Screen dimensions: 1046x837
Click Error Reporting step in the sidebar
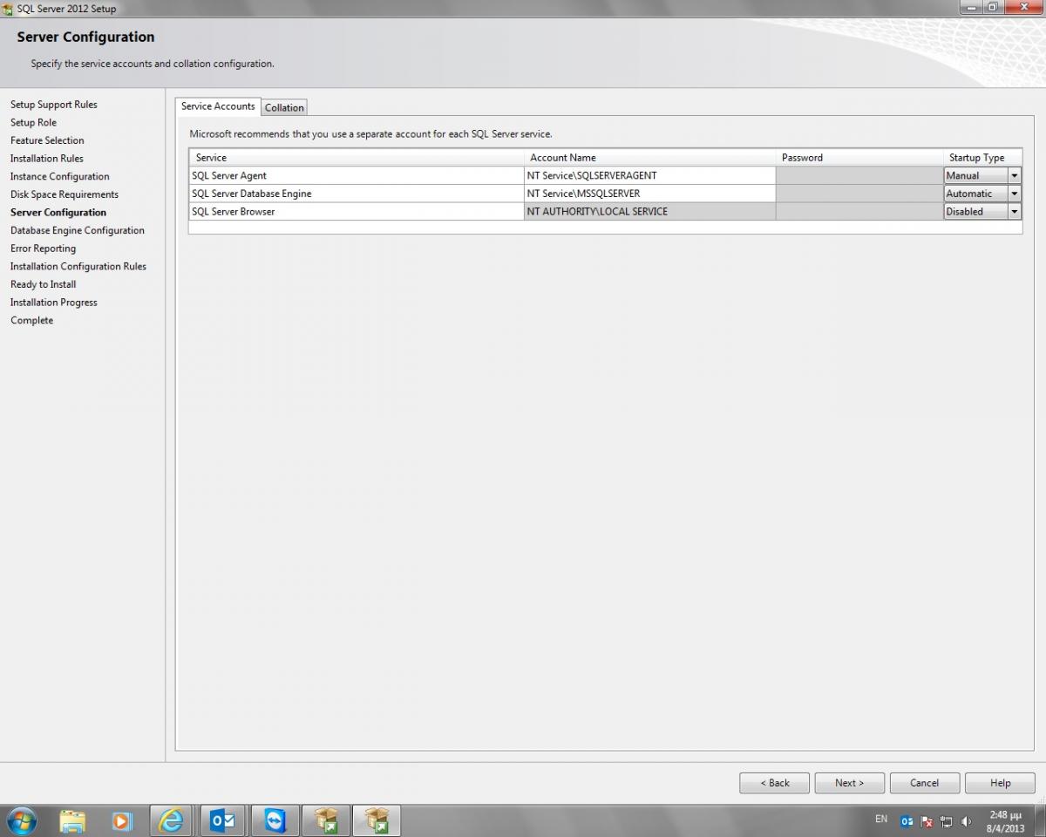[x=43, y=248]
